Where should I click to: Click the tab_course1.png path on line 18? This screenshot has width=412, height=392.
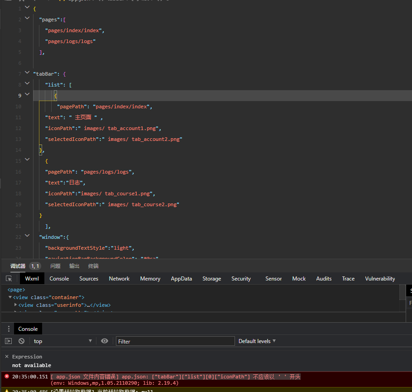click(x=115, y=194)
